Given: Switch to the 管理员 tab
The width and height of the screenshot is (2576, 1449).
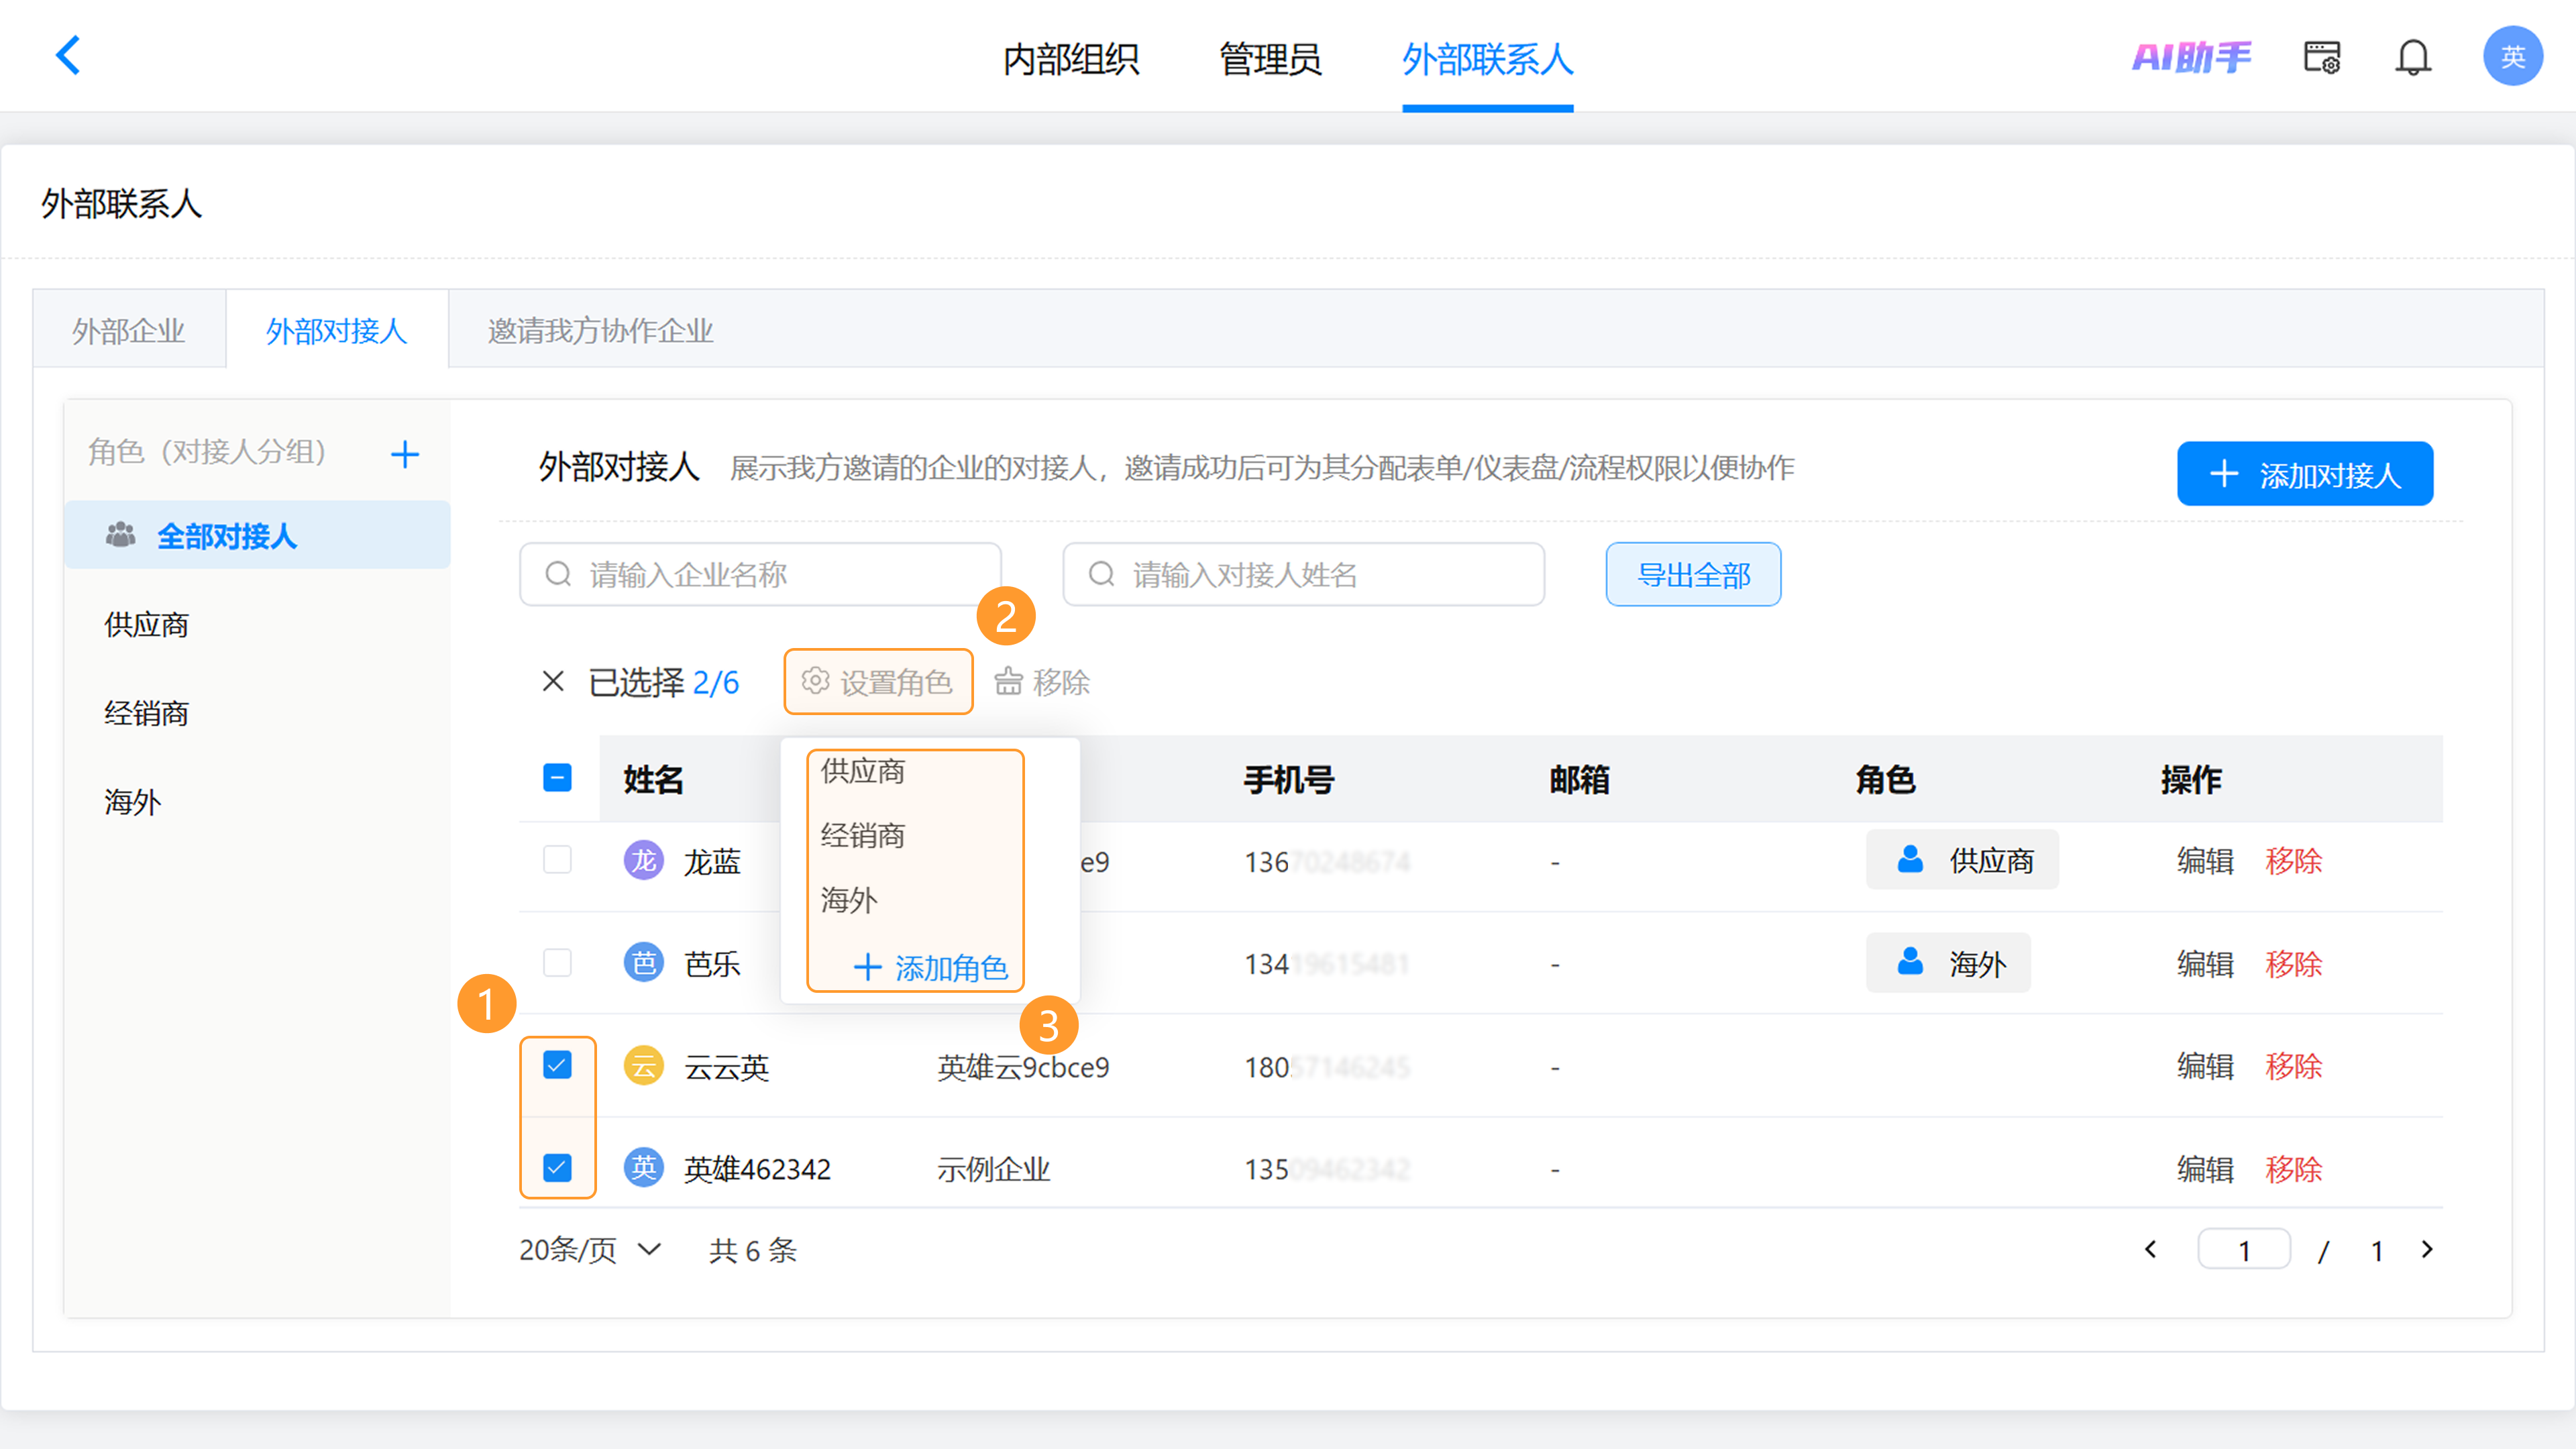Looking at the screenshot, I should click(x=1270, y=60).
